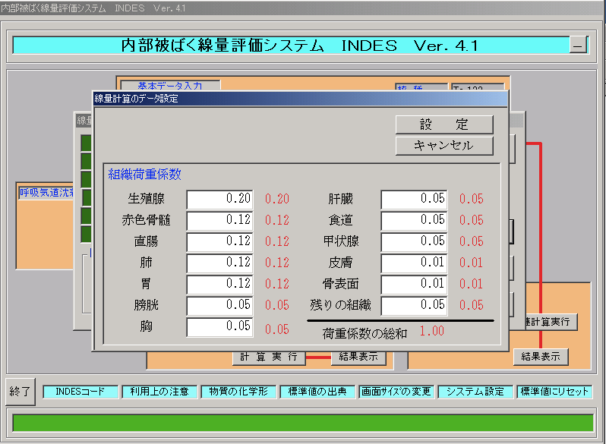Click the 胸 weighting factor input
Viewport: 606px width, 444px height.
point(220,327)
